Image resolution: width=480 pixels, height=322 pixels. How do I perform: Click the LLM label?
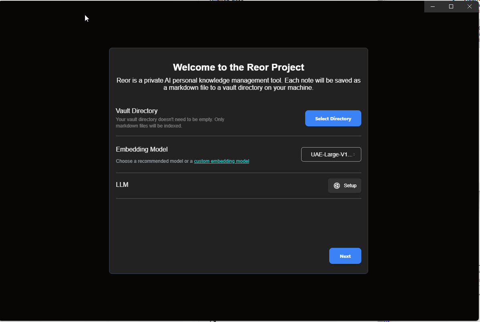(122, 184)
